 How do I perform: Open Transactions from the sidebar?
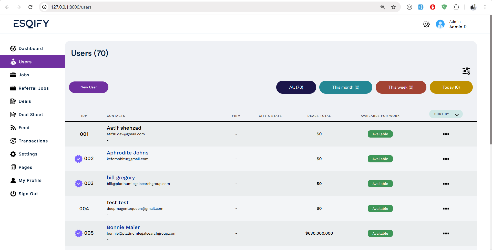coord(33,141)
